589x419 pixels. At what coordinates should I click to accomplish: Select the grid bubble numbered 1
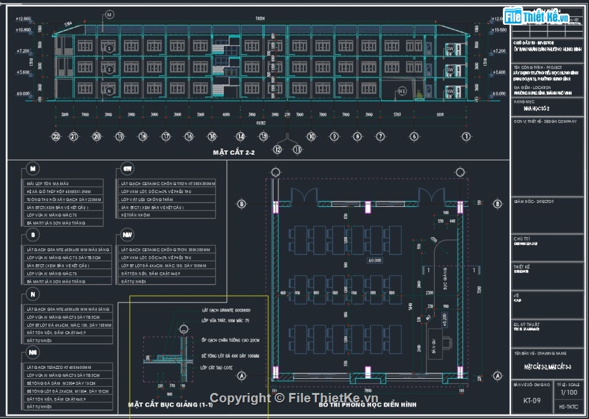click(x=466, y=137)
